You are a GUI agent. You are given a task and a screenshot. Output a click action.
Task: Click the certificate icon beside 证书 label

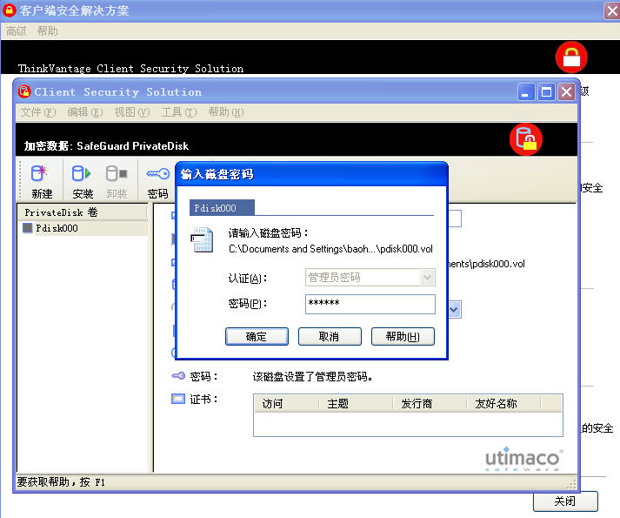coord(178,399)
